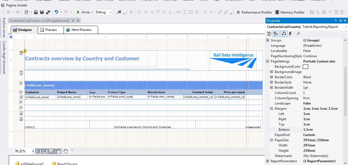Viewport: 348px width, 165px height.
Task: Select the Rail Data Intelligence logo picture
Action: tap(233, 60)
